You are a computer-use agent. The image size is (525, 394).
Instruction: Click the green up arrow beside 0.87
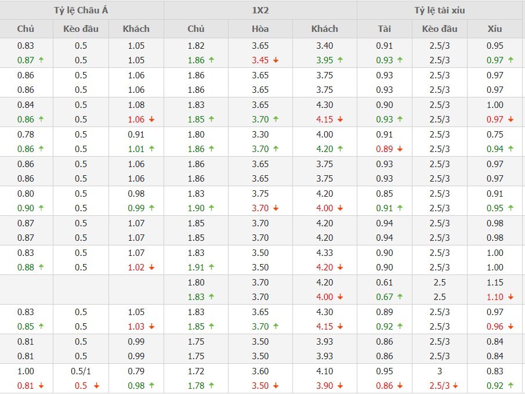(41, 60)
